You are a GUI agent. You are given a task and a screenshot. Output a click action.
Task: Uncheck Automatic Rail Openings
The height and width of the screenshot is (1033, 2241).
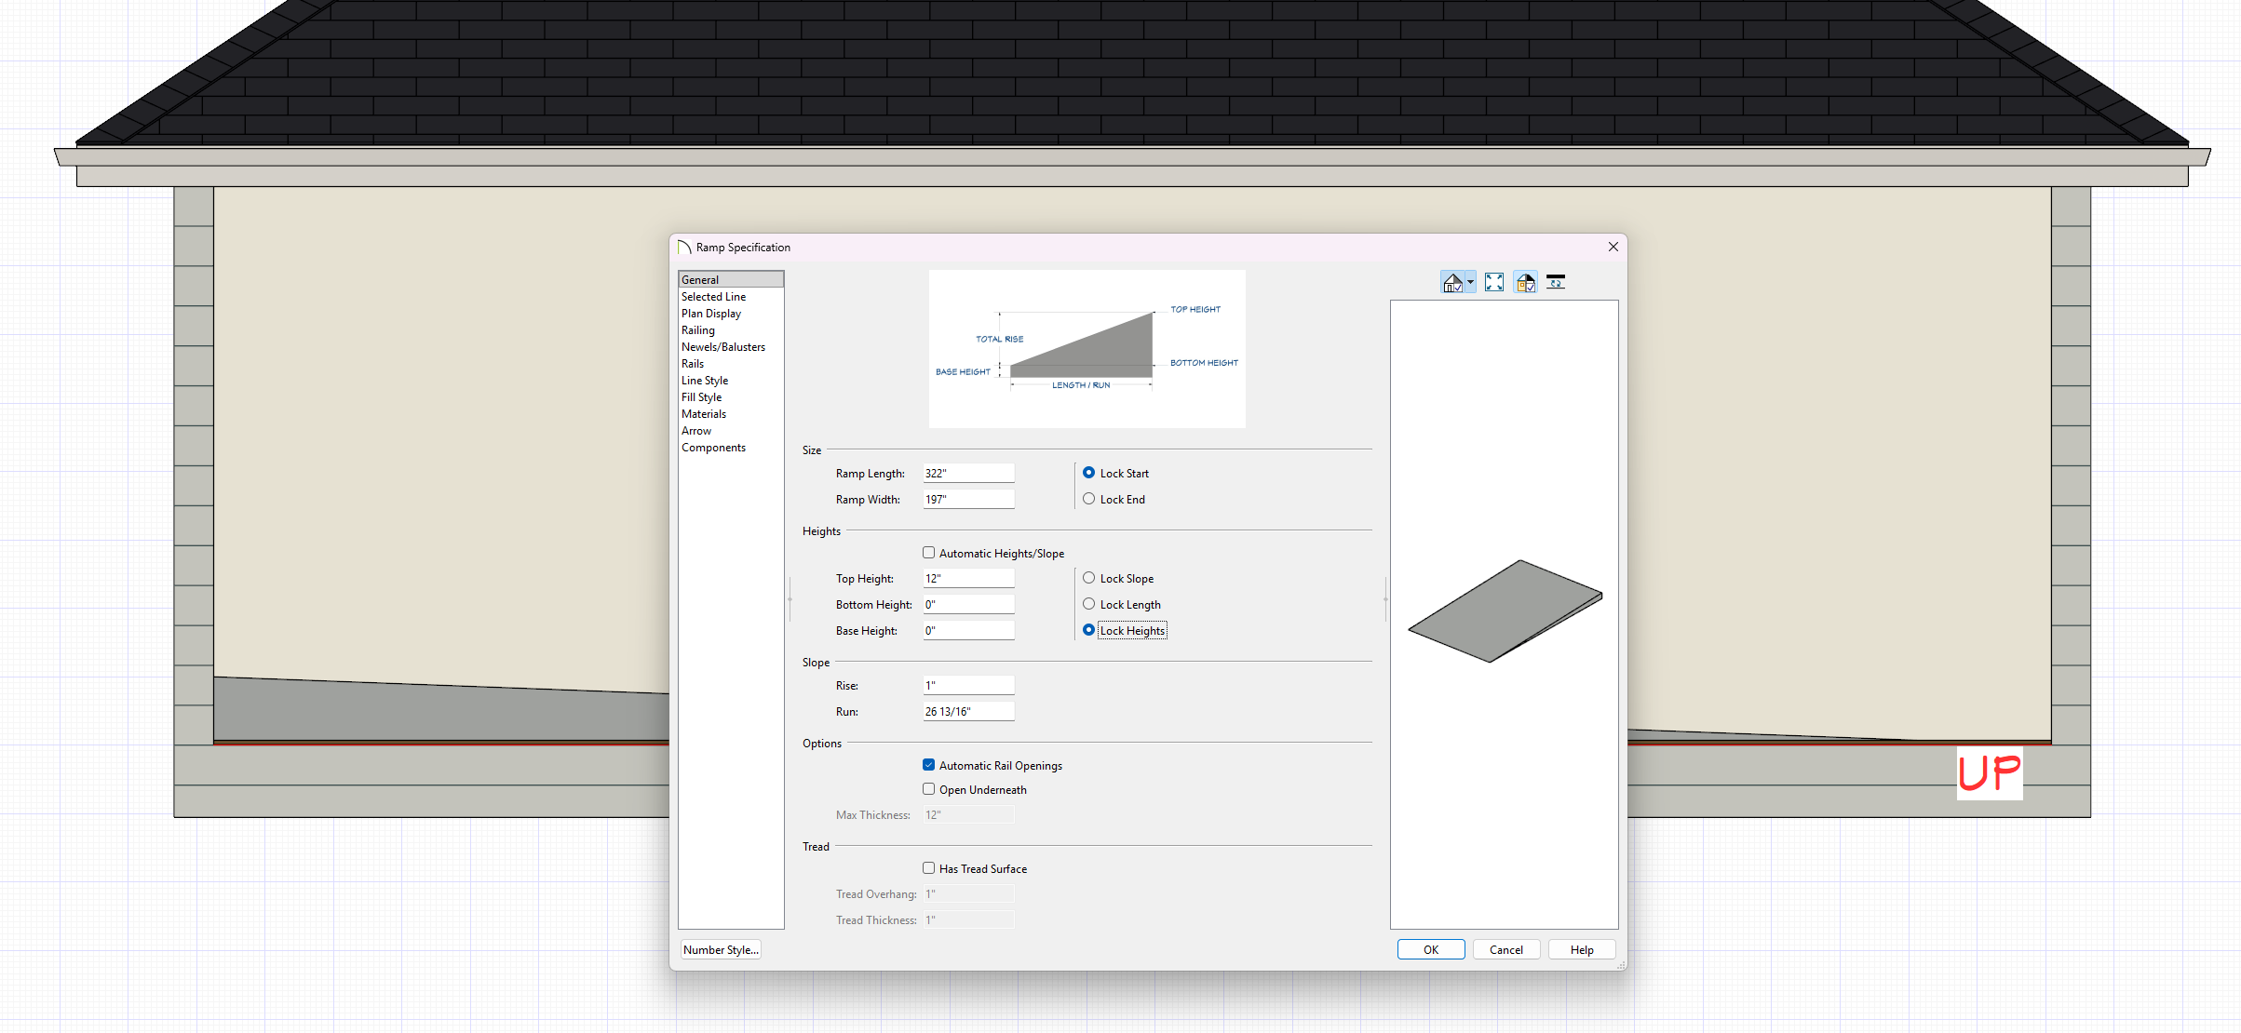(928, 765)
